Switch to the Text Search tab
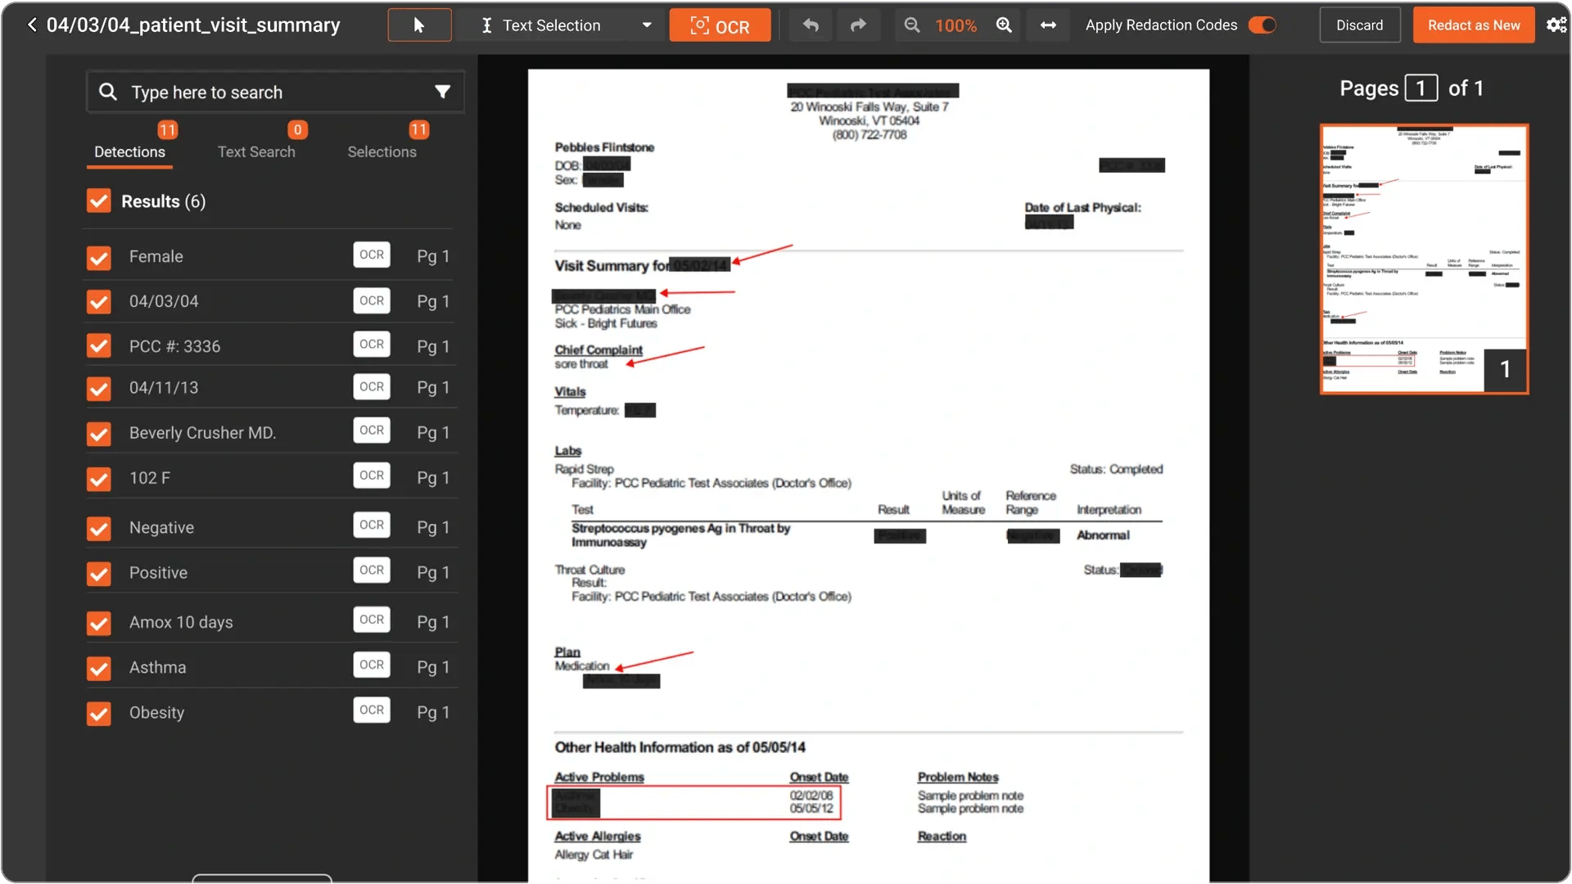1572x884 pixels. (x=256, y=151)
